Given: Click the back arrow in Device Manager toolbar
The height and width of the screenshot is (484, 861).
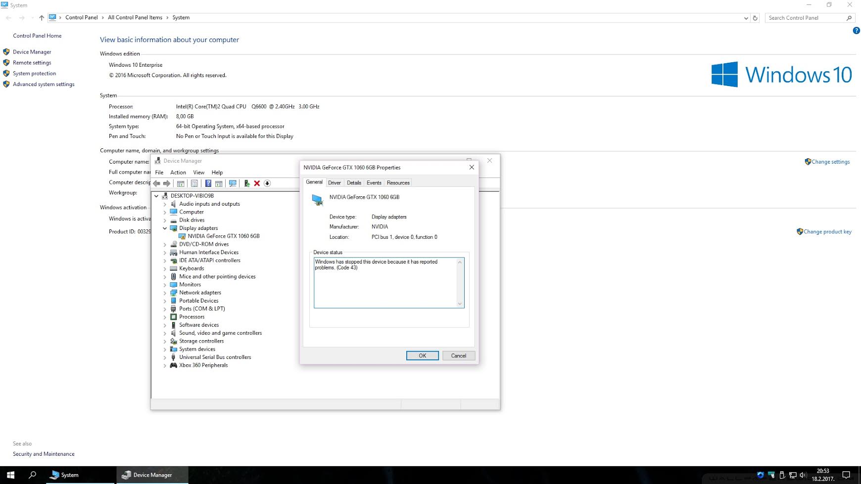Looking at the screenshot, I should click(157, 183).
